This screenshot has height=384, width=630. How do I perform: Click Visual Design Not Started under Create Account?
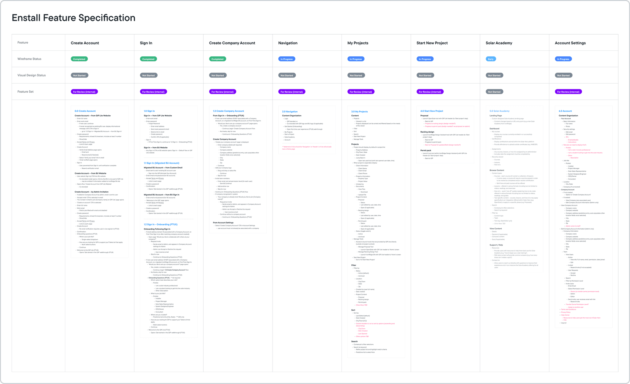tap(80, 75)
